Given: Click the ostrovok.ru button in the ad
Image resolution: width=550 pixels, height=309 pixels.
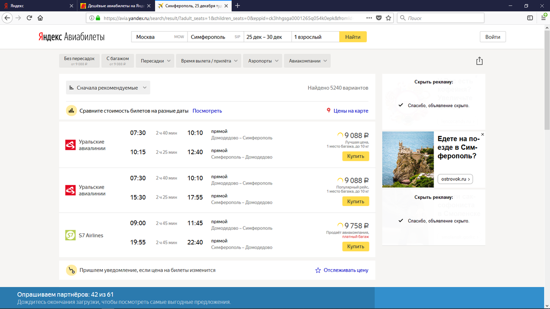Looking at the screenshot, I should point(455,179).
